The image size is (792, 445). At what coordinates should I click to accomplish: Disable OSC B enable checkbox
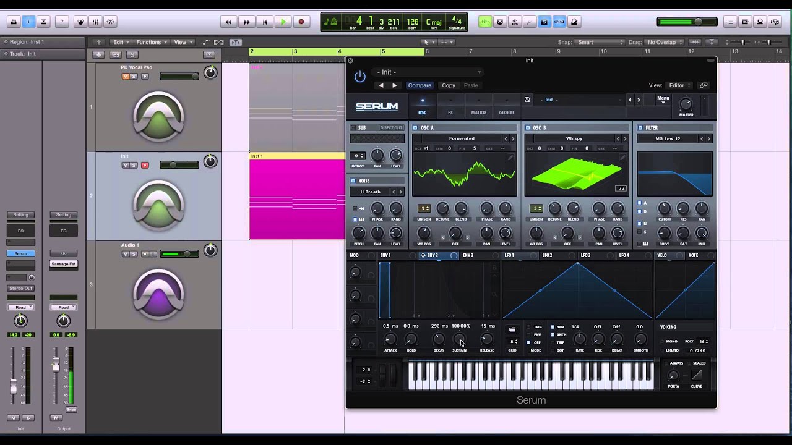(528, 128)
